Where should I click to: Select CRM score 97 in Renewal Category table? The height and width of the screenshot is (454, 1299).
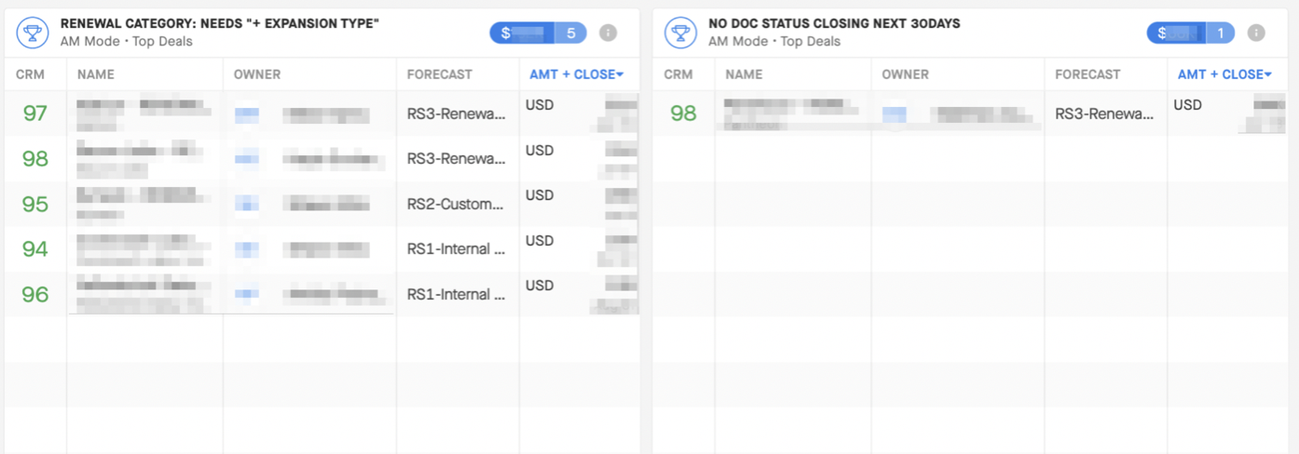point(35,113)
